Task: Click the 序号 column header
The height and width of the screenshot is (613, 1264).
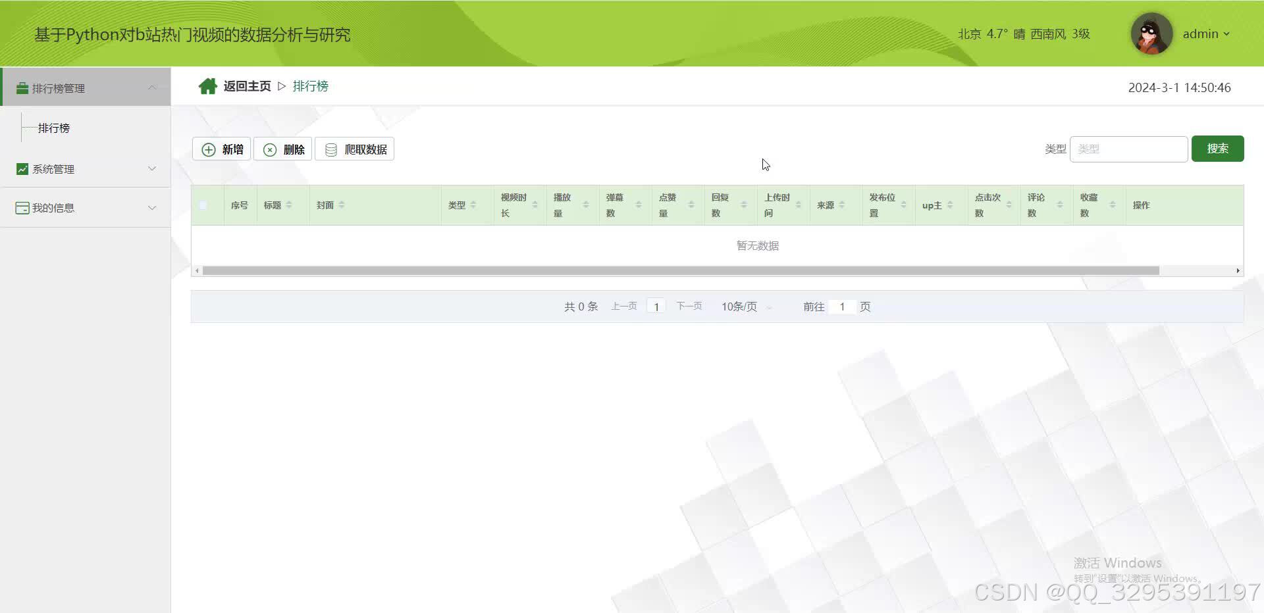Action: [x=240, y=205]
